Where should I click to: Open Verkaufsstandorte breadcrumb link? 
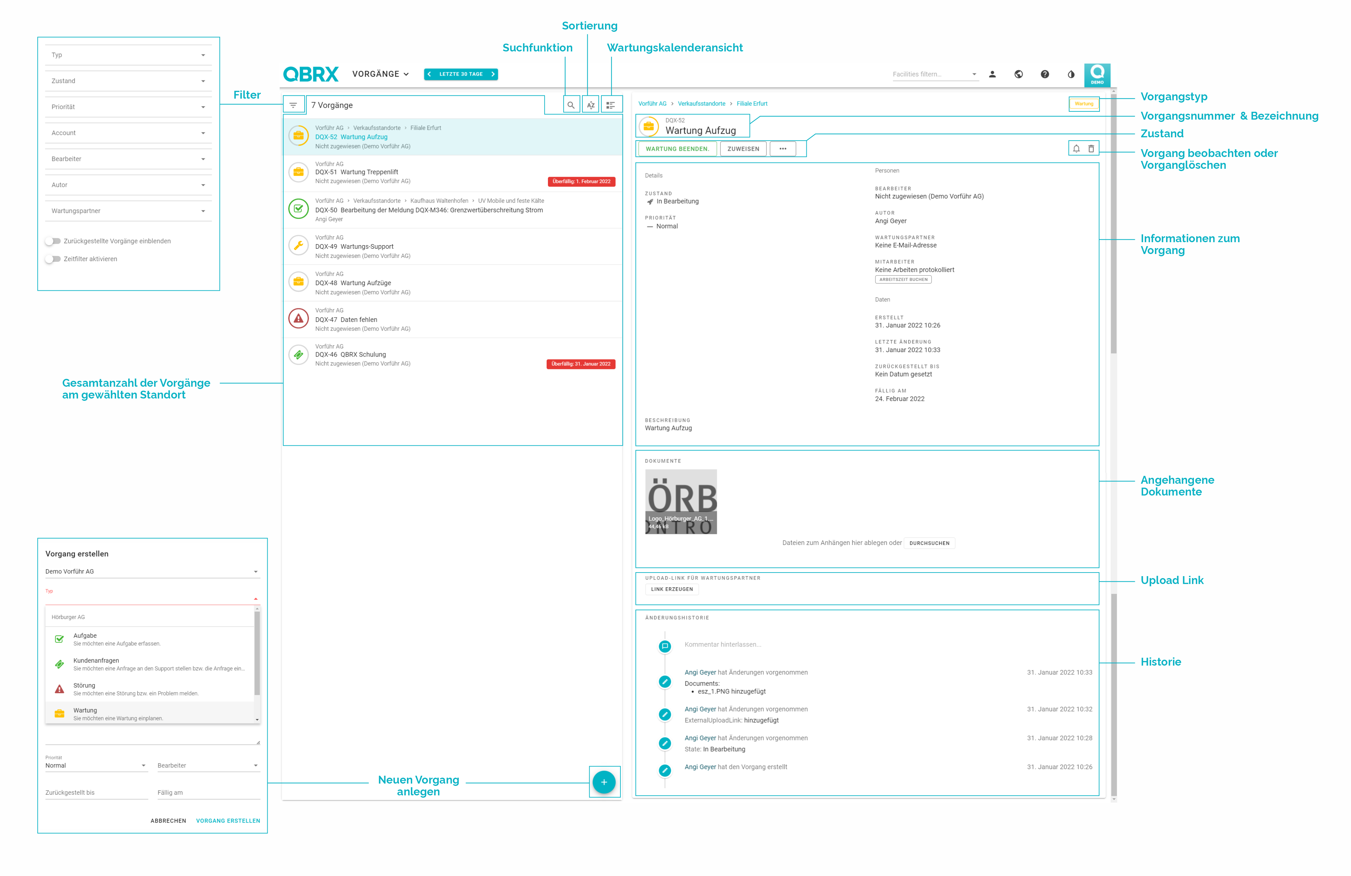pos(702,104)
